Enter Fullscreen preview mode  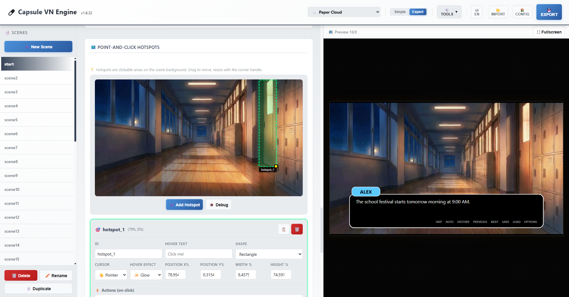pos(549,32)
